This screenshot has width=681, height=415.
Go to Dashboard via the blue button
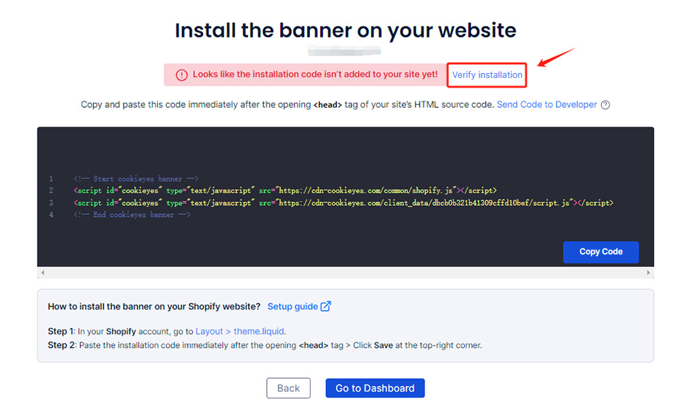(x=375, y=389)
